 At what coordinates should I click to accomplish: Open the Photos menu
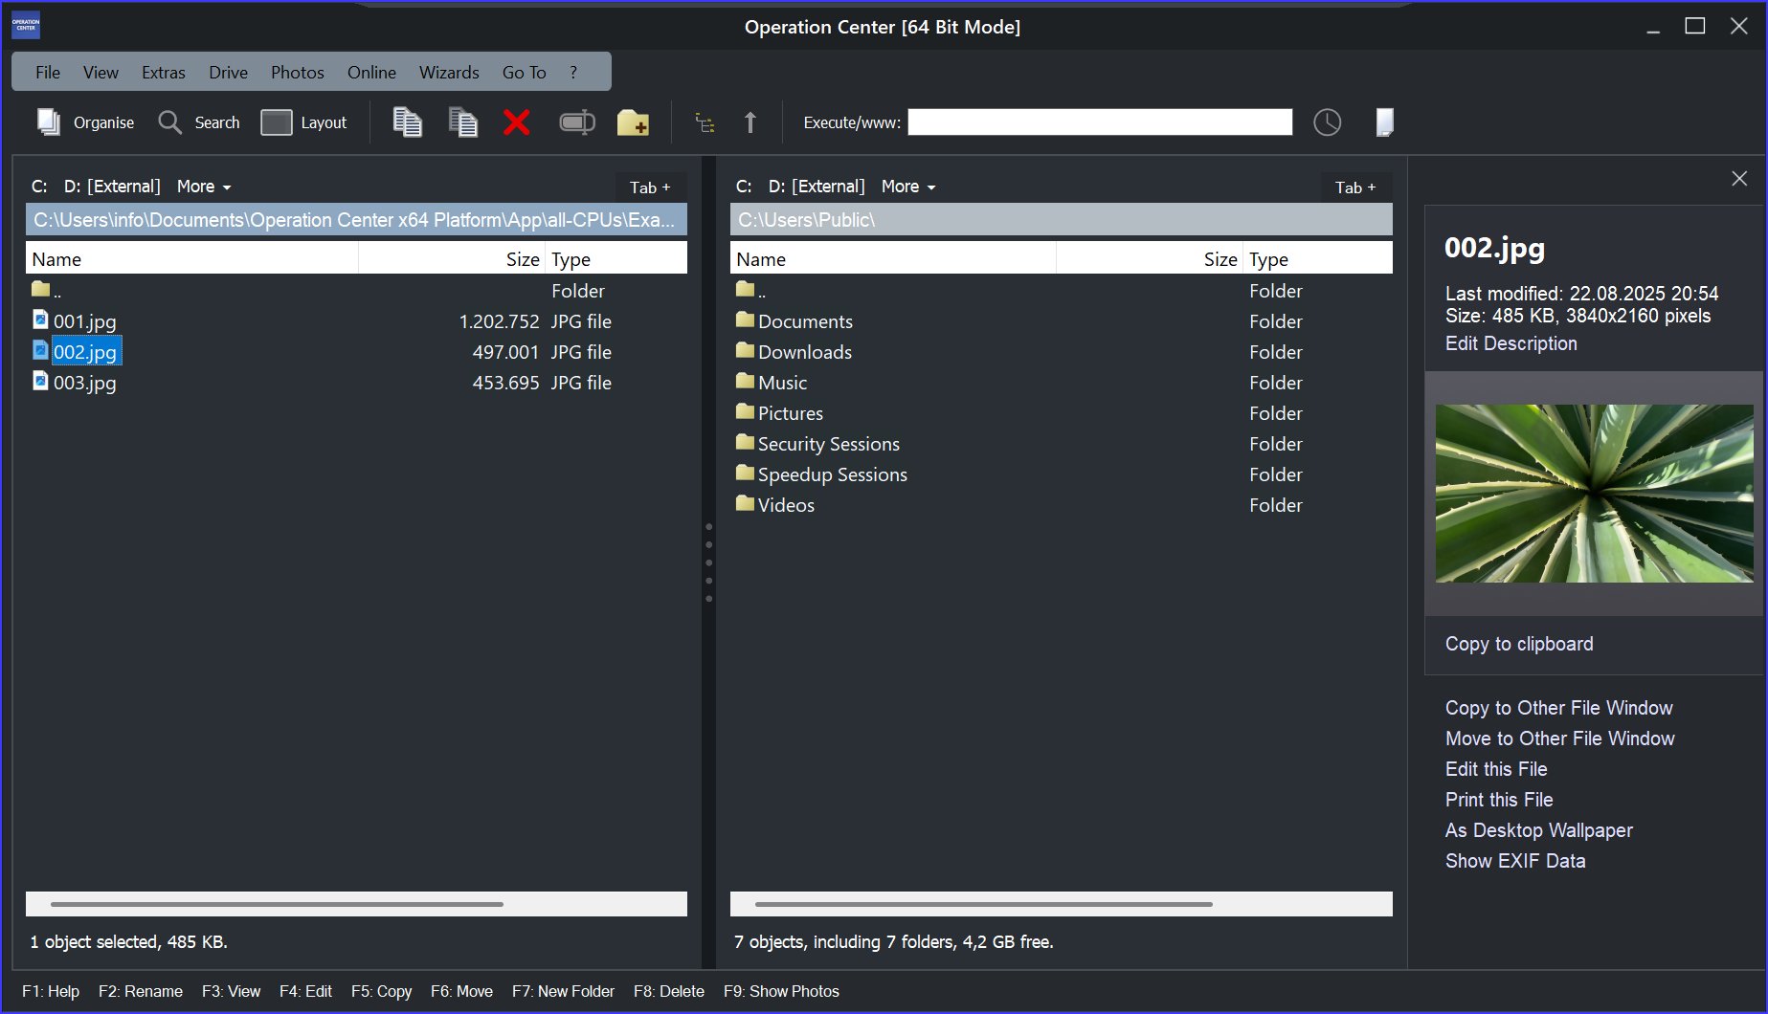coord(297,73)
